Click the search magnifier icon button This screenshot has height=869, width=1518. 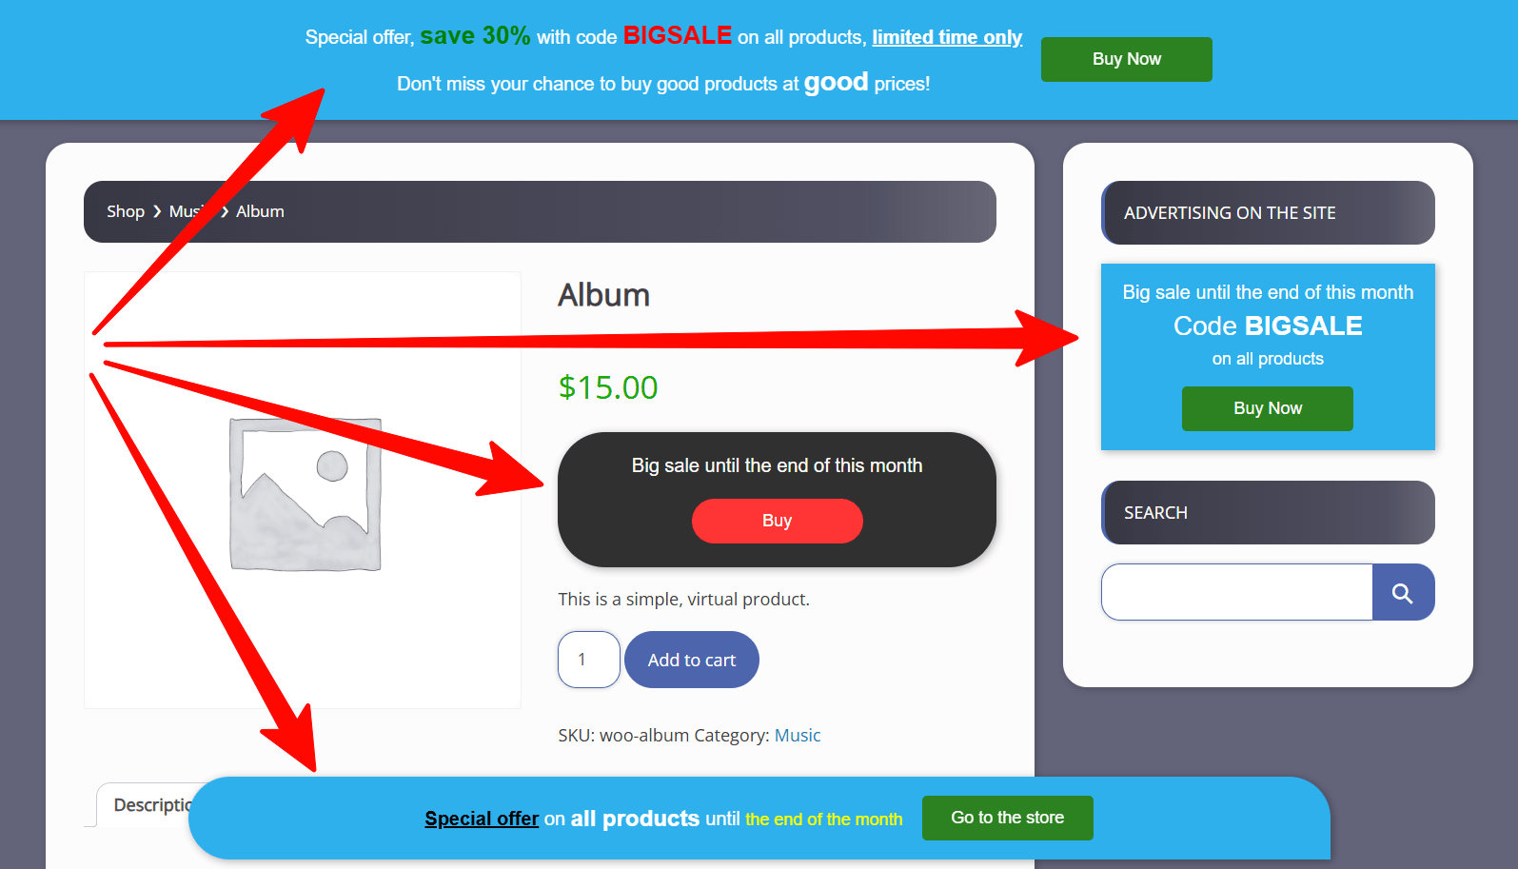pyautogui.click(x=1403, y=592)
